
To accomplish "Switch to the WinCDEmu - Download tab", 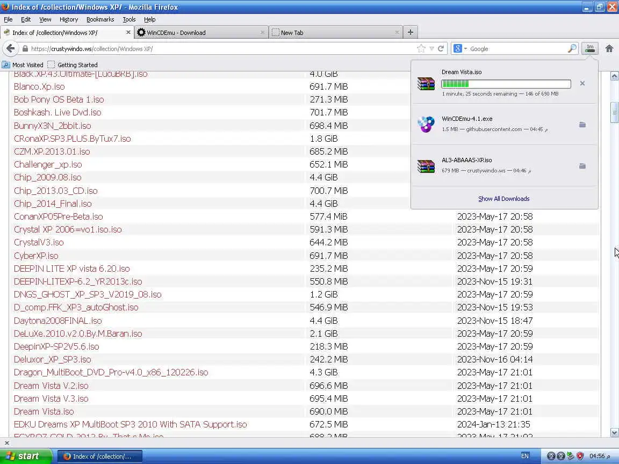I will (201, 32).
